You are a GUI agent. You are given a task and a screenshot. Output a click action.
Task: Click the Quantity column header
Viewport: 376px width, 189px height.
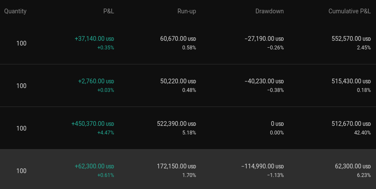(x=15, y=11)
